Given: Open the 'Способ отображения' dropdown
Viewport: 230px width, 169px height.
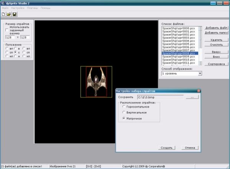Looking at the screenshot, I should coord(200,73).
